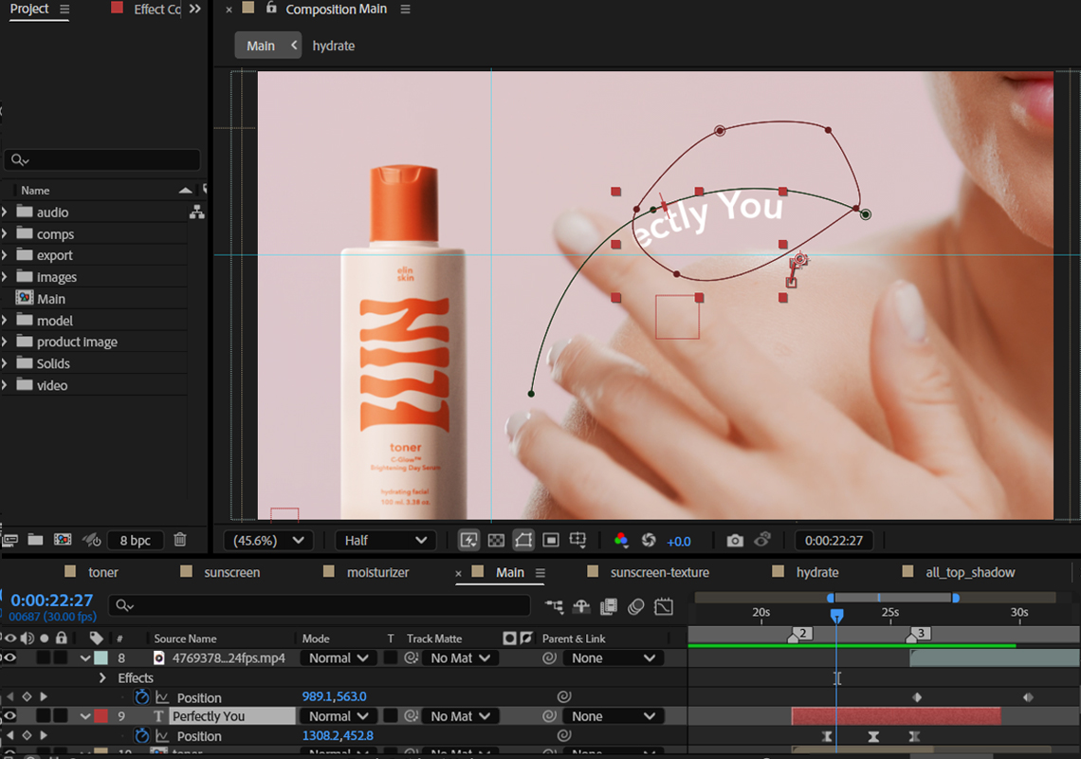
Task: Expand the product image folder
Action: (6, 342)
